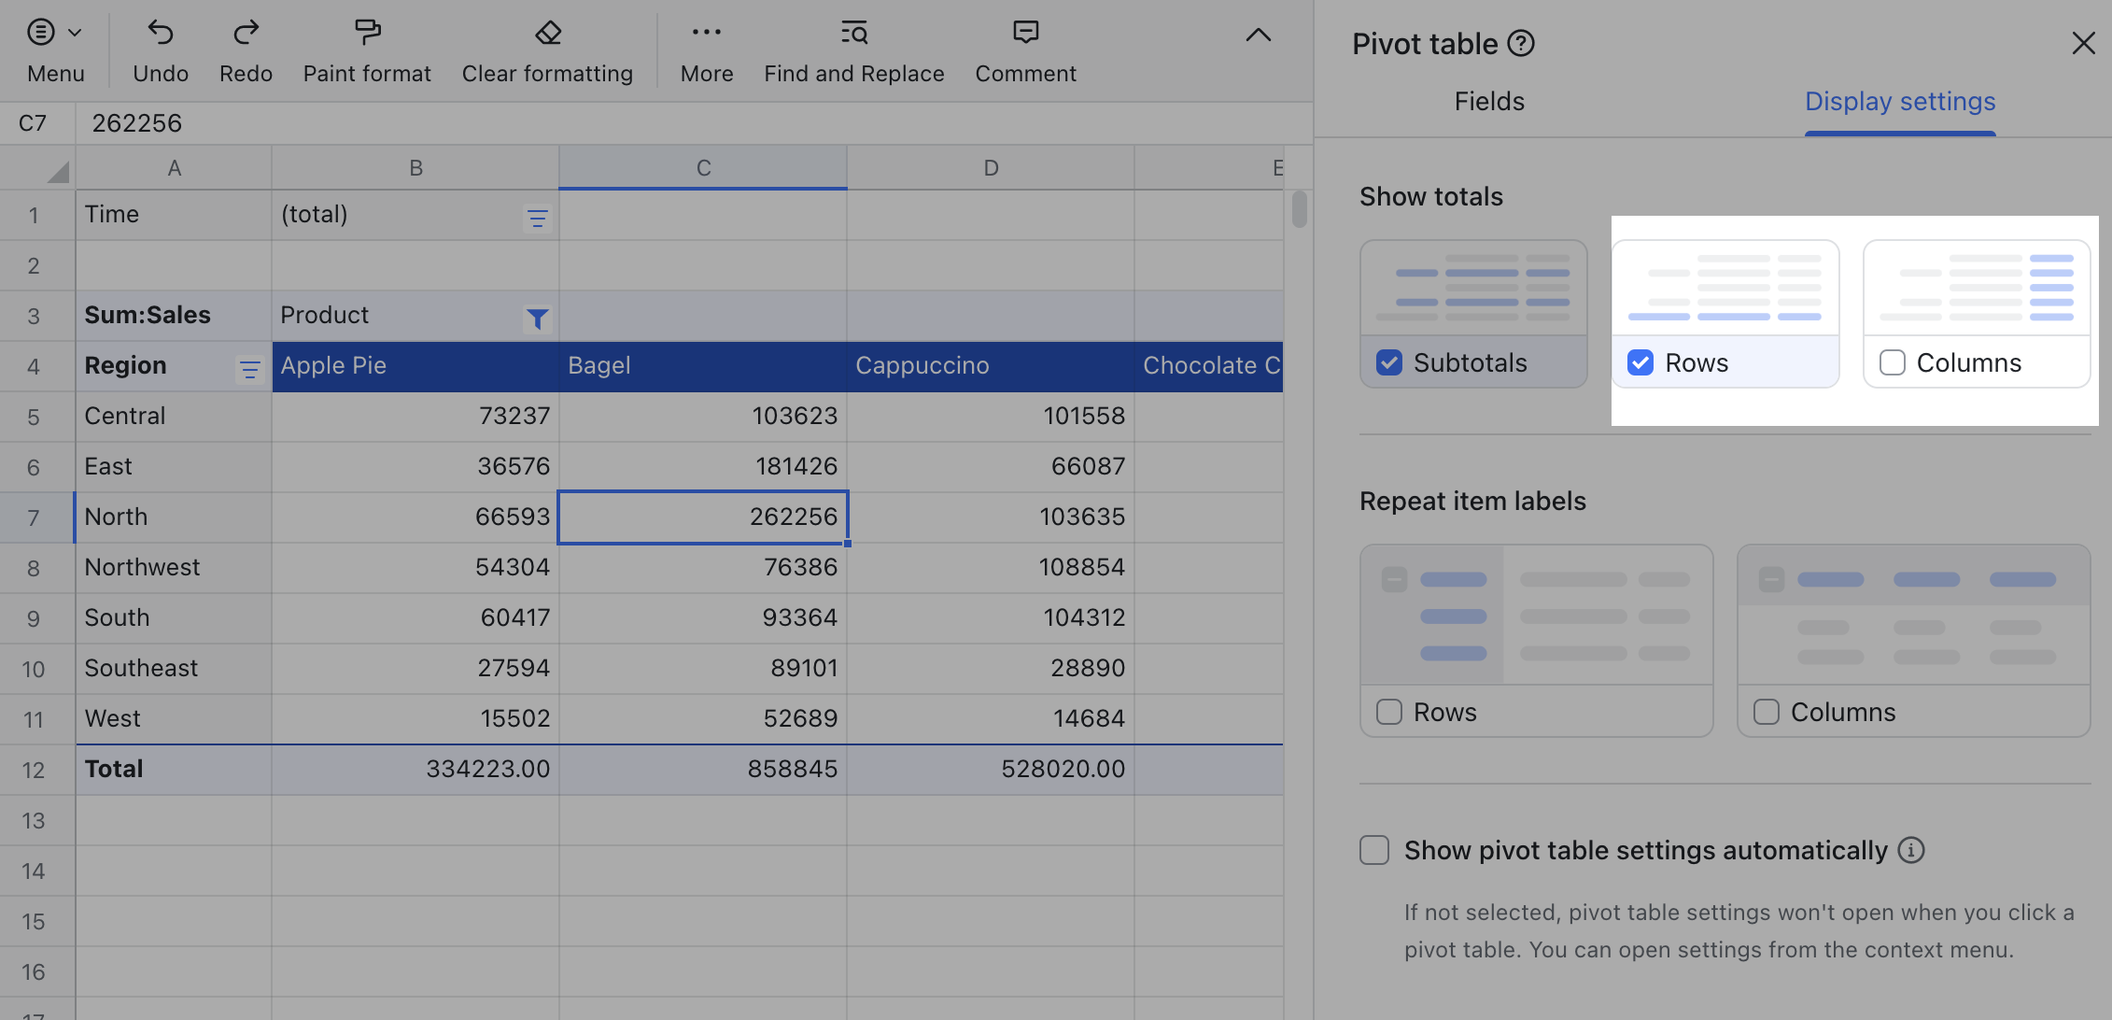This screenshot has height=1020, width=2112.
Task: Switch to the Fields tab
Action: 1488,101
